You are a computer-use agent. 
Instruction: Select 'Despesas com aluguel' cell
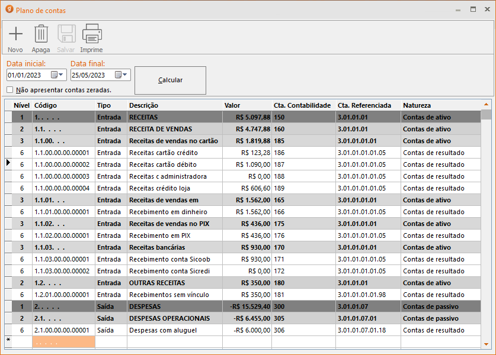(x=175, y=330)
